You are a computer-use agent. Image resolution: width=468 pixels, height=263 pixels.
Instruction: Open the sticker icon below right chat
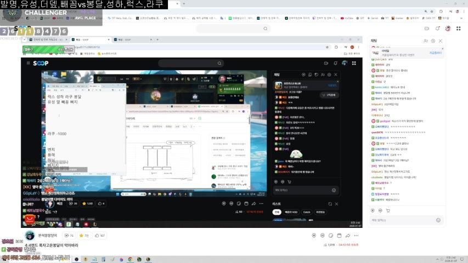(380, 210)
